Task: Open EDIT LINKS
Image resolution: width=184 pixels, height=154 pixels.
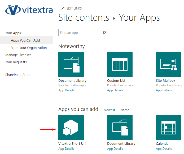Action: [74, 8]
